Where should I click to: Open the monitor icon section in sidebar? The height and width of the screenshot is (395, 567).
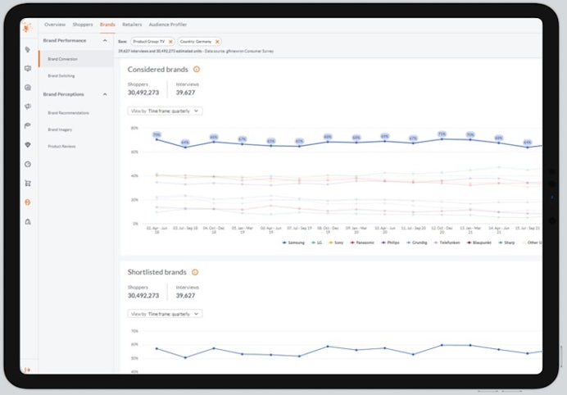(28, 69)
